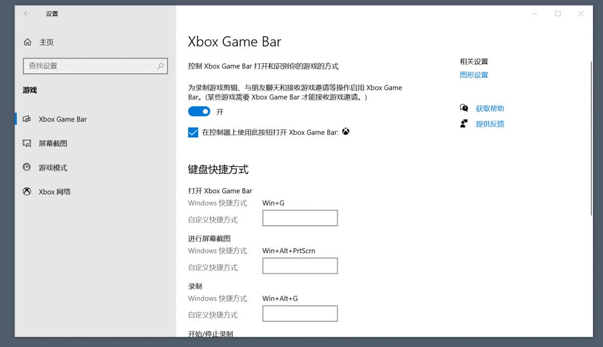Image resolution: width=603 pixels, height=347 pixels.
Task: Click the 获取帮助 help icon
Action: pos(463,108)
